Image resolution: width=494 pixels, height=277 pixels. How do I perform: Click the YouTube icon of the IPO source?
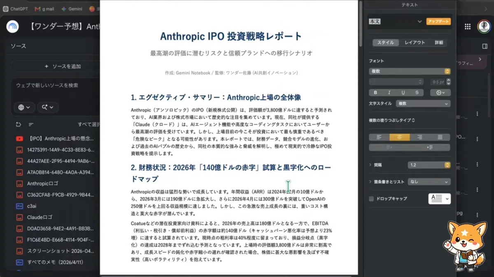coord(19,139)
